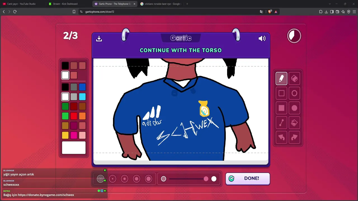Undo the last drawing stroke
Image resolution: width=358 pixels, height=201 pixels.
coord(281,137)
